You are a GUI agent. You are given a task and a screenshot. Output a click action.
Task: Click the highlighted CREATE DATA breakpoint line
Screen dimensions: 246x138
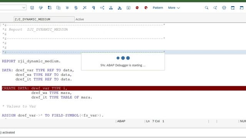coord(124,88)
